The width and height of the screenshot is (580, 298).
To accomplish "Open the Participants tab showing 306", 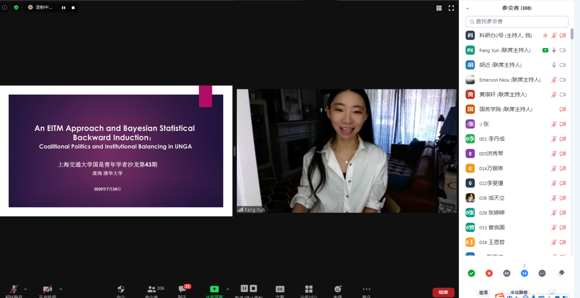I will click(x=152, y=290).
